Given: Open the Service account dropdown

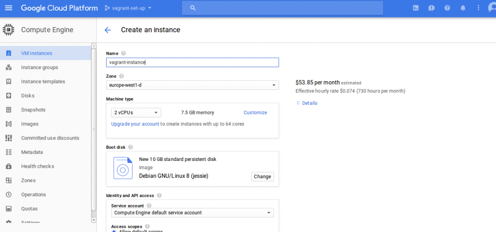Looking at the screenshot, I should (192, 213).
